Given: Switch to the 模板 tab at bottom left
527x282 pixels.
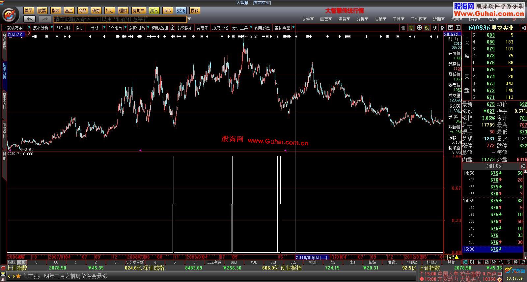Looking at the screenshot, I should pyautogui.click(x=22, y=262).
